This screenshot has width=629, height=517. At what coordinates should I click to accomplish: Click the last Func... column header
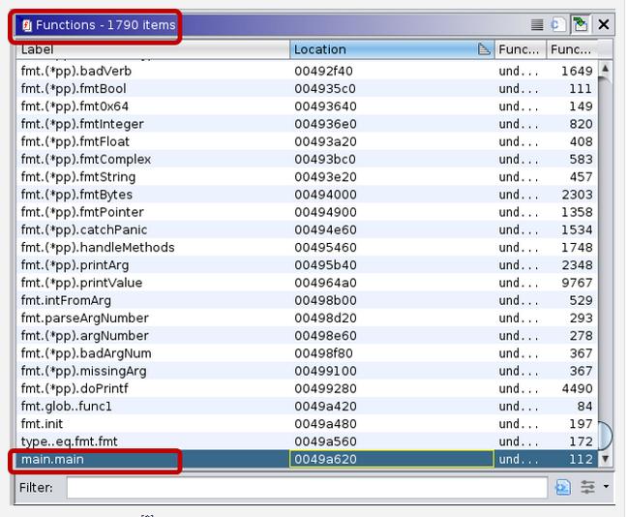570,49
